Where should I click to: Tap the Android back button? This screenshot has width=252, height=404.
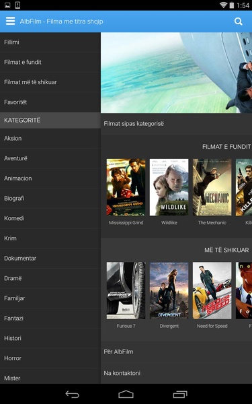[73, 394]
